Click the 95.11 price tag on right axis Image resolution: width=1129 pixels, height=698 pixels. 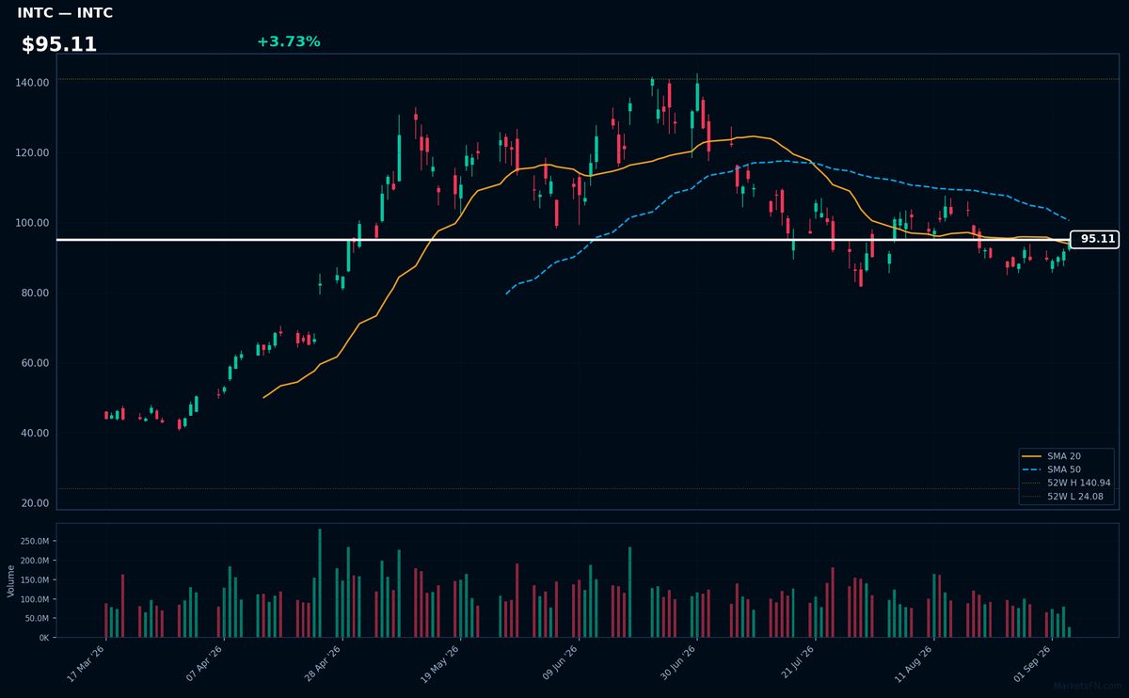tap(1097, 239)
